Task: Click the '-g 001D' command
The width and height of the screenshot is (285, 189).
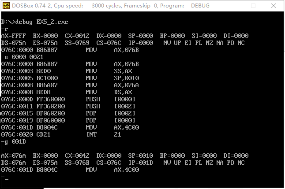Action: point(13,141)
